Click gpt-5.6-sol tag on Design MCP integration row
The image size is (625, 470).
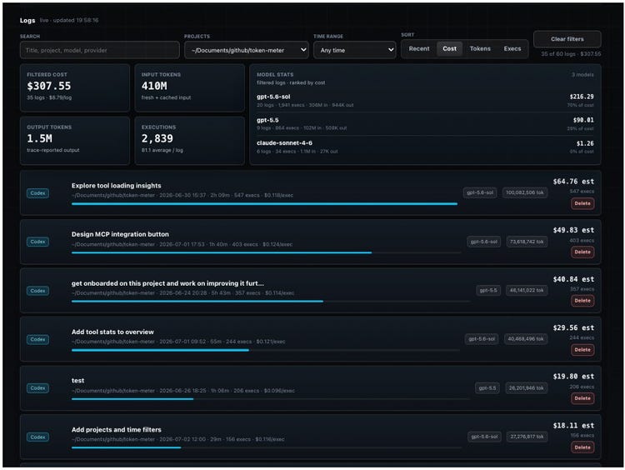coord(483,242)
